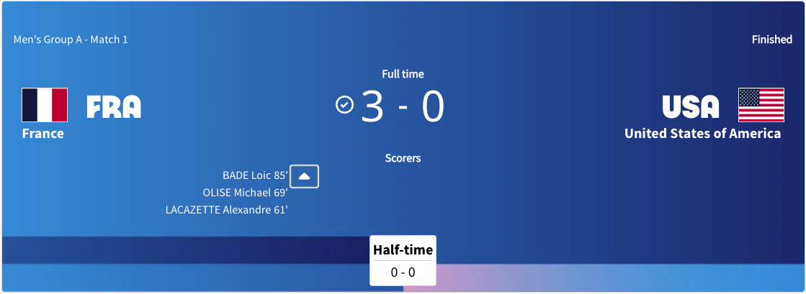The image size is (806, 294).
Task: Select the France team name
Action: tap(43, 134)
